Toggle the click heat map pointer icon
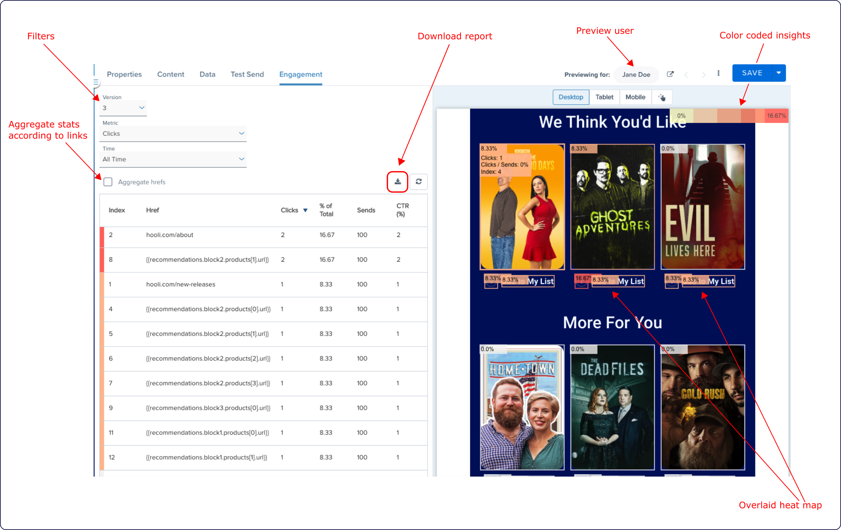This screenshot has height=530, width=841. (x=661, y=97)
